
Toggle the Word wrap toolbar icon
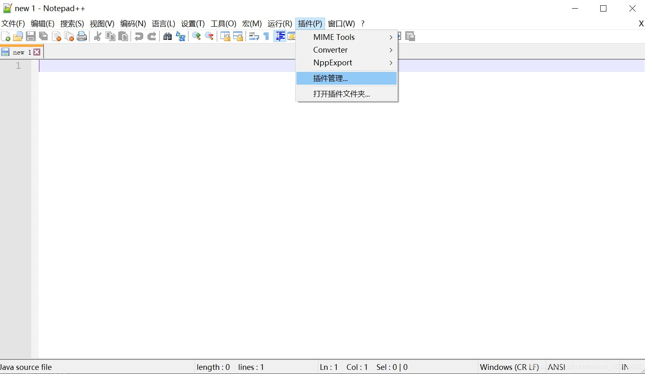pos(254,37)
